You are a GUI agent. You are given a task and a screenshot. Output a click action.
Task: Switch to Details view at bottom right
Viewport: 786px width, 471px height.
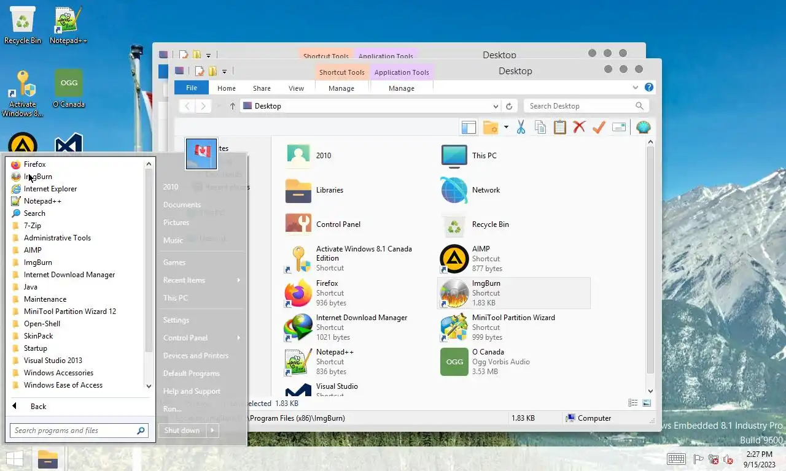(x=632, y=403)
